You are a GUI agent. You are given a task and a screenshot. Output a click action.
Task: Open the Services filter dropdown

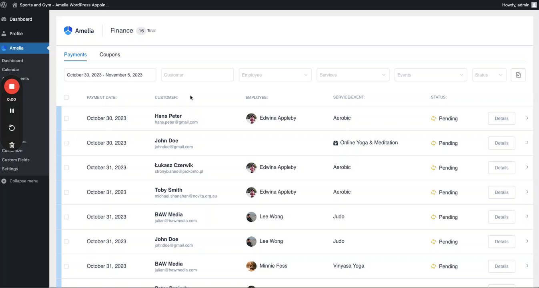[x=353, y=75]
